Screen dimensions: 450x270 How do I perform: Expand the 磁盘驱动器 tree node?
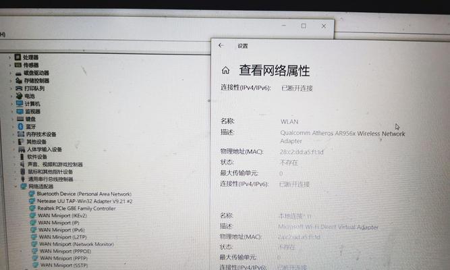(x=10, y=74)
